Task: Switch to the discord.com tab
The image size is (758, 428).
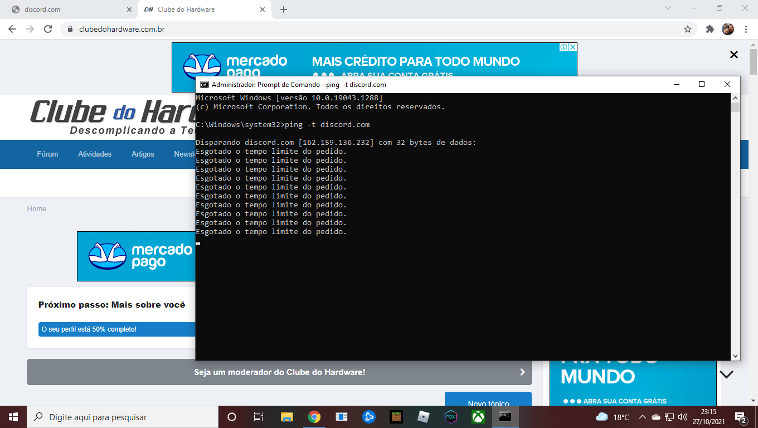Action: [x=70, y=9]
